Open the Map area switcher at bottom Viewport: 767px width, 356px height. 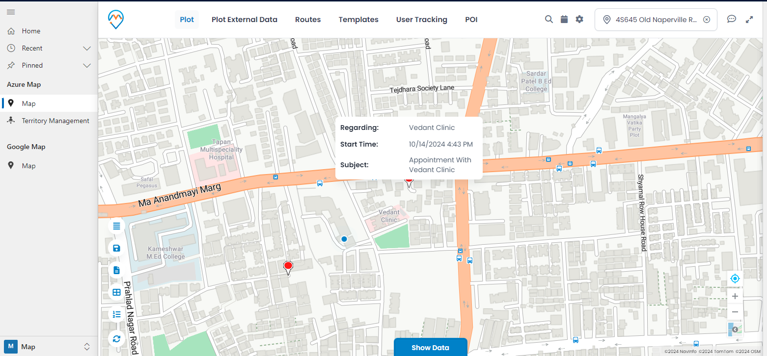(x=48, y=347)
